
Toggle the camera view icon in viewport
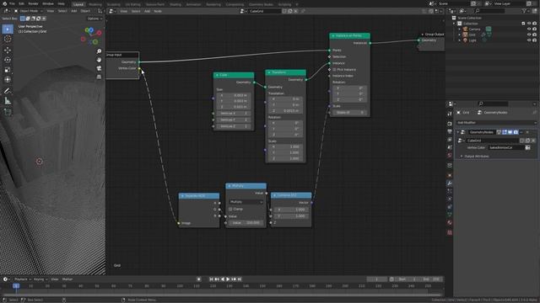(100, 68)
